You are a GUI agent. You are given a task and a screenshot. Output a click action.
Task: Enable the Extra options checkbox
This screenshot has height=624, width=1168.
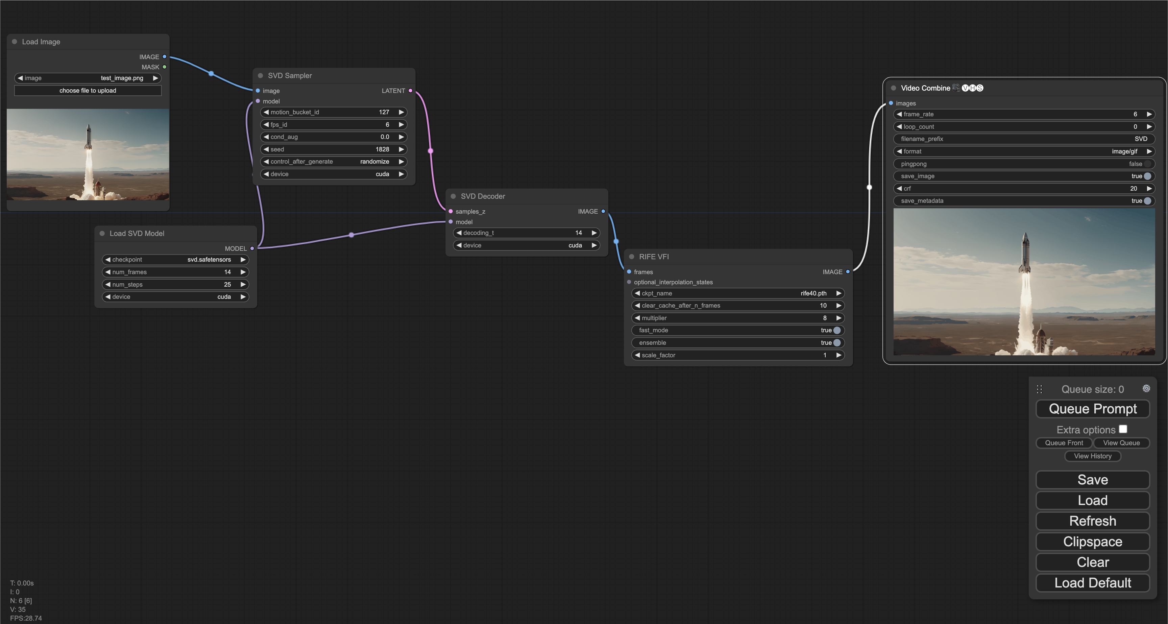[x=1123, y=429]
